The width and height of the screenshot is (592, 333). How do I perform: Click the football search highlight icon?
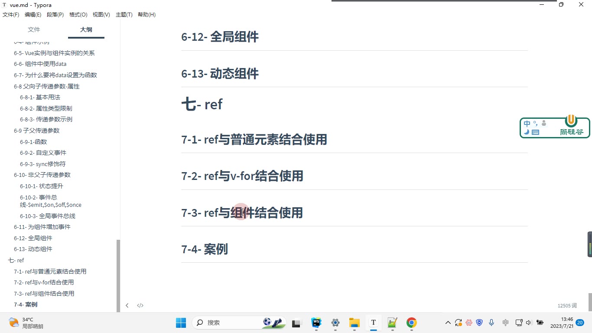(x=274, y=322)
